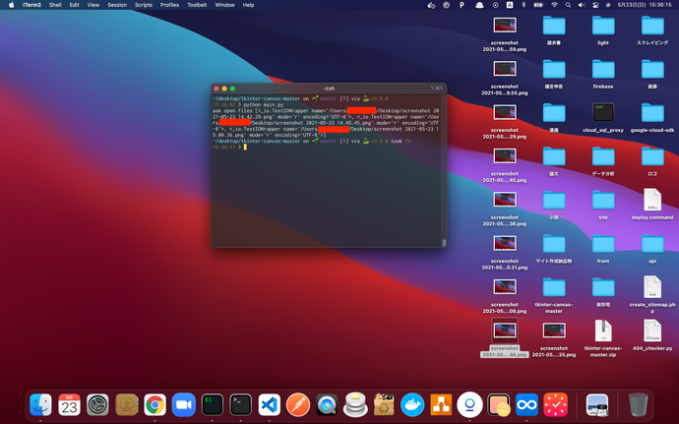Select the highlighted screenshot ending 46.png
This screenshot has height=424, width=679.
(x=505, y=337)
